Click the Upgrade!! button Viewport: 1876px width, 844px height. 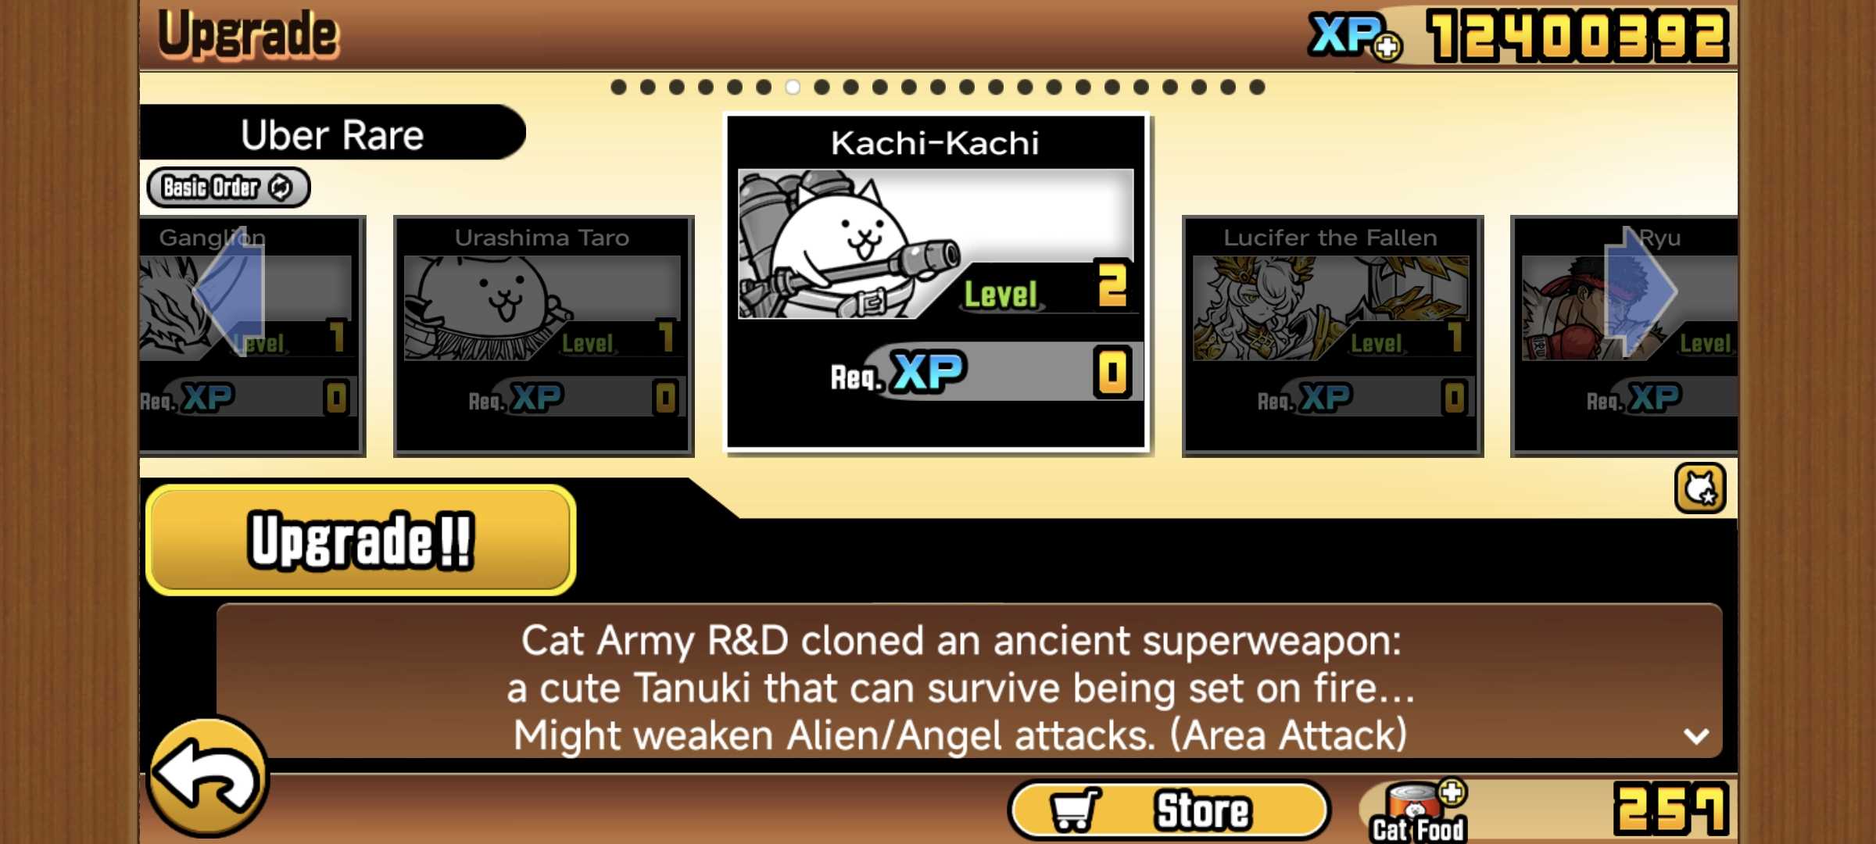click(x=361, y=540)
